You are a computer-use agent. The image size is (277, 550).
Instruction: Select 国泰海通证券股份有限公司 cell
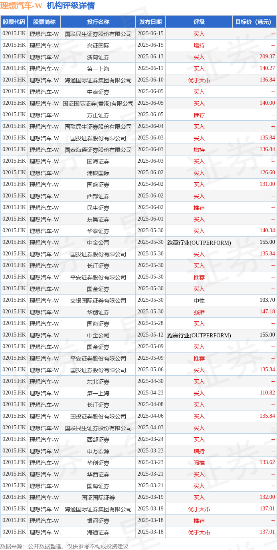click(x=98, y=150)
